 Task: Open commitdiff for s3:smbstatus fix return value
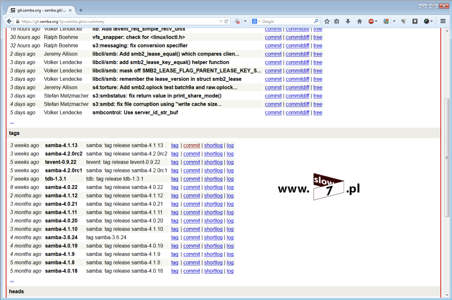(297, 96)
